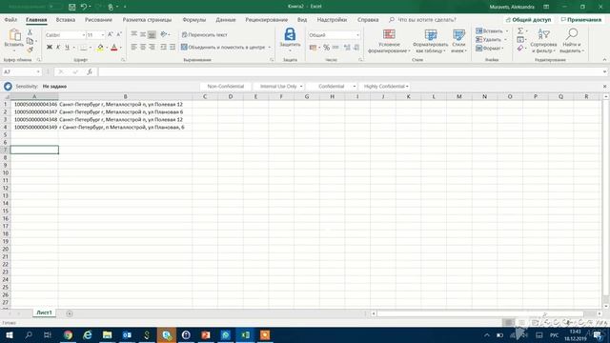Open the Confidential label dropdown
This screenshot has width=610, height=343.
coord(354,87)
